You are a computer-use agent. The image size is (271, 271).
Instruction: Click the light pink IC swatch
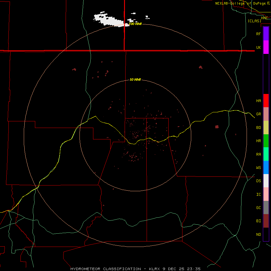(266, 194)
